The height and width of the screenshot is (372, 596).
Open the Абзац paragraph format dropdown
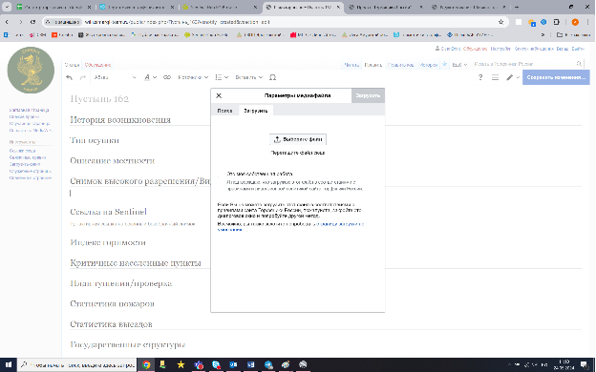[115, 77]
